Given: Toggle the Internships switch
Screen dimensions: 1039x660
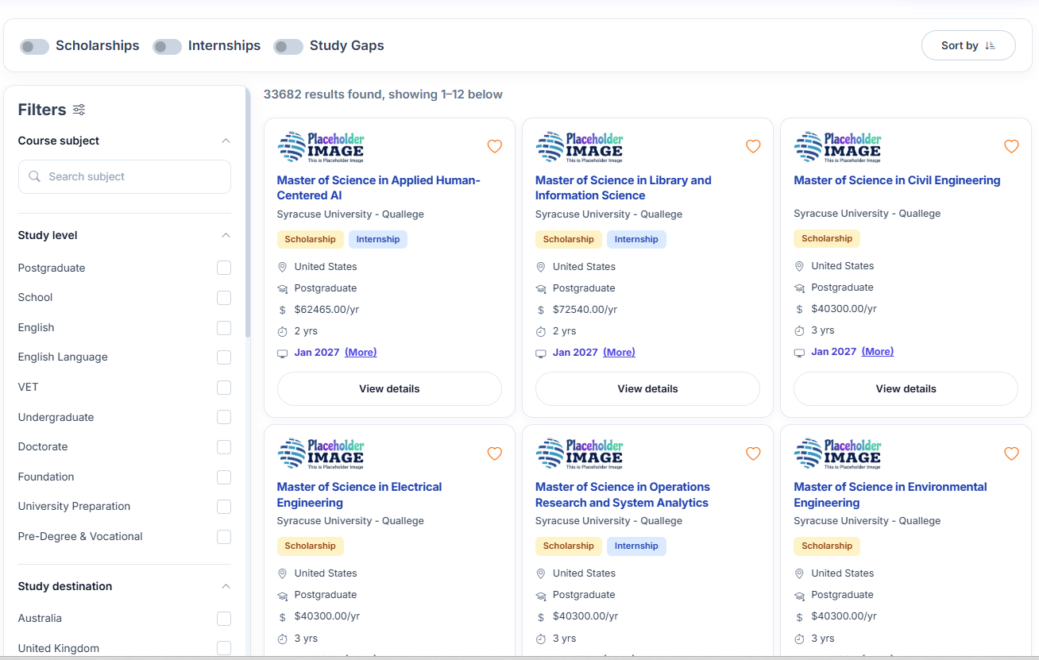Looking at the screenshot, I should [168, 46].
